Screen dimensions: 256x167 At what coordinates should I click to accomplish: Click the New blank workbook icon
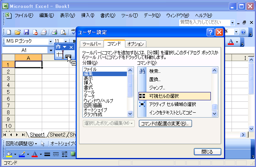pyautogui.click(x=9, y=32)
